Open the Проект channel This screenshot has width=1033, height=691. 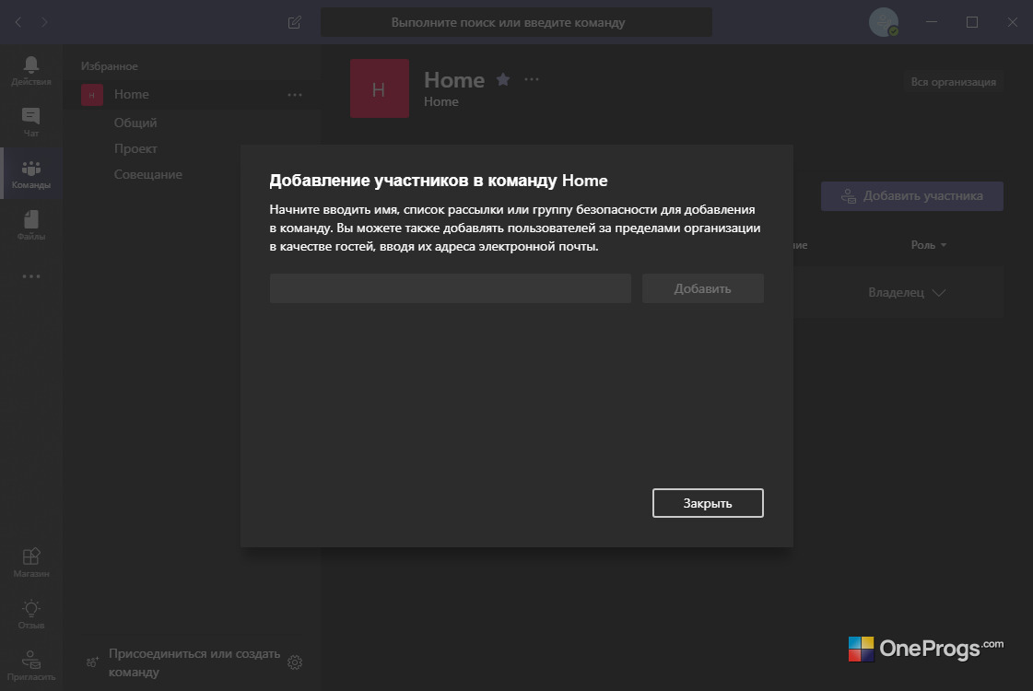tap(135, 149)
